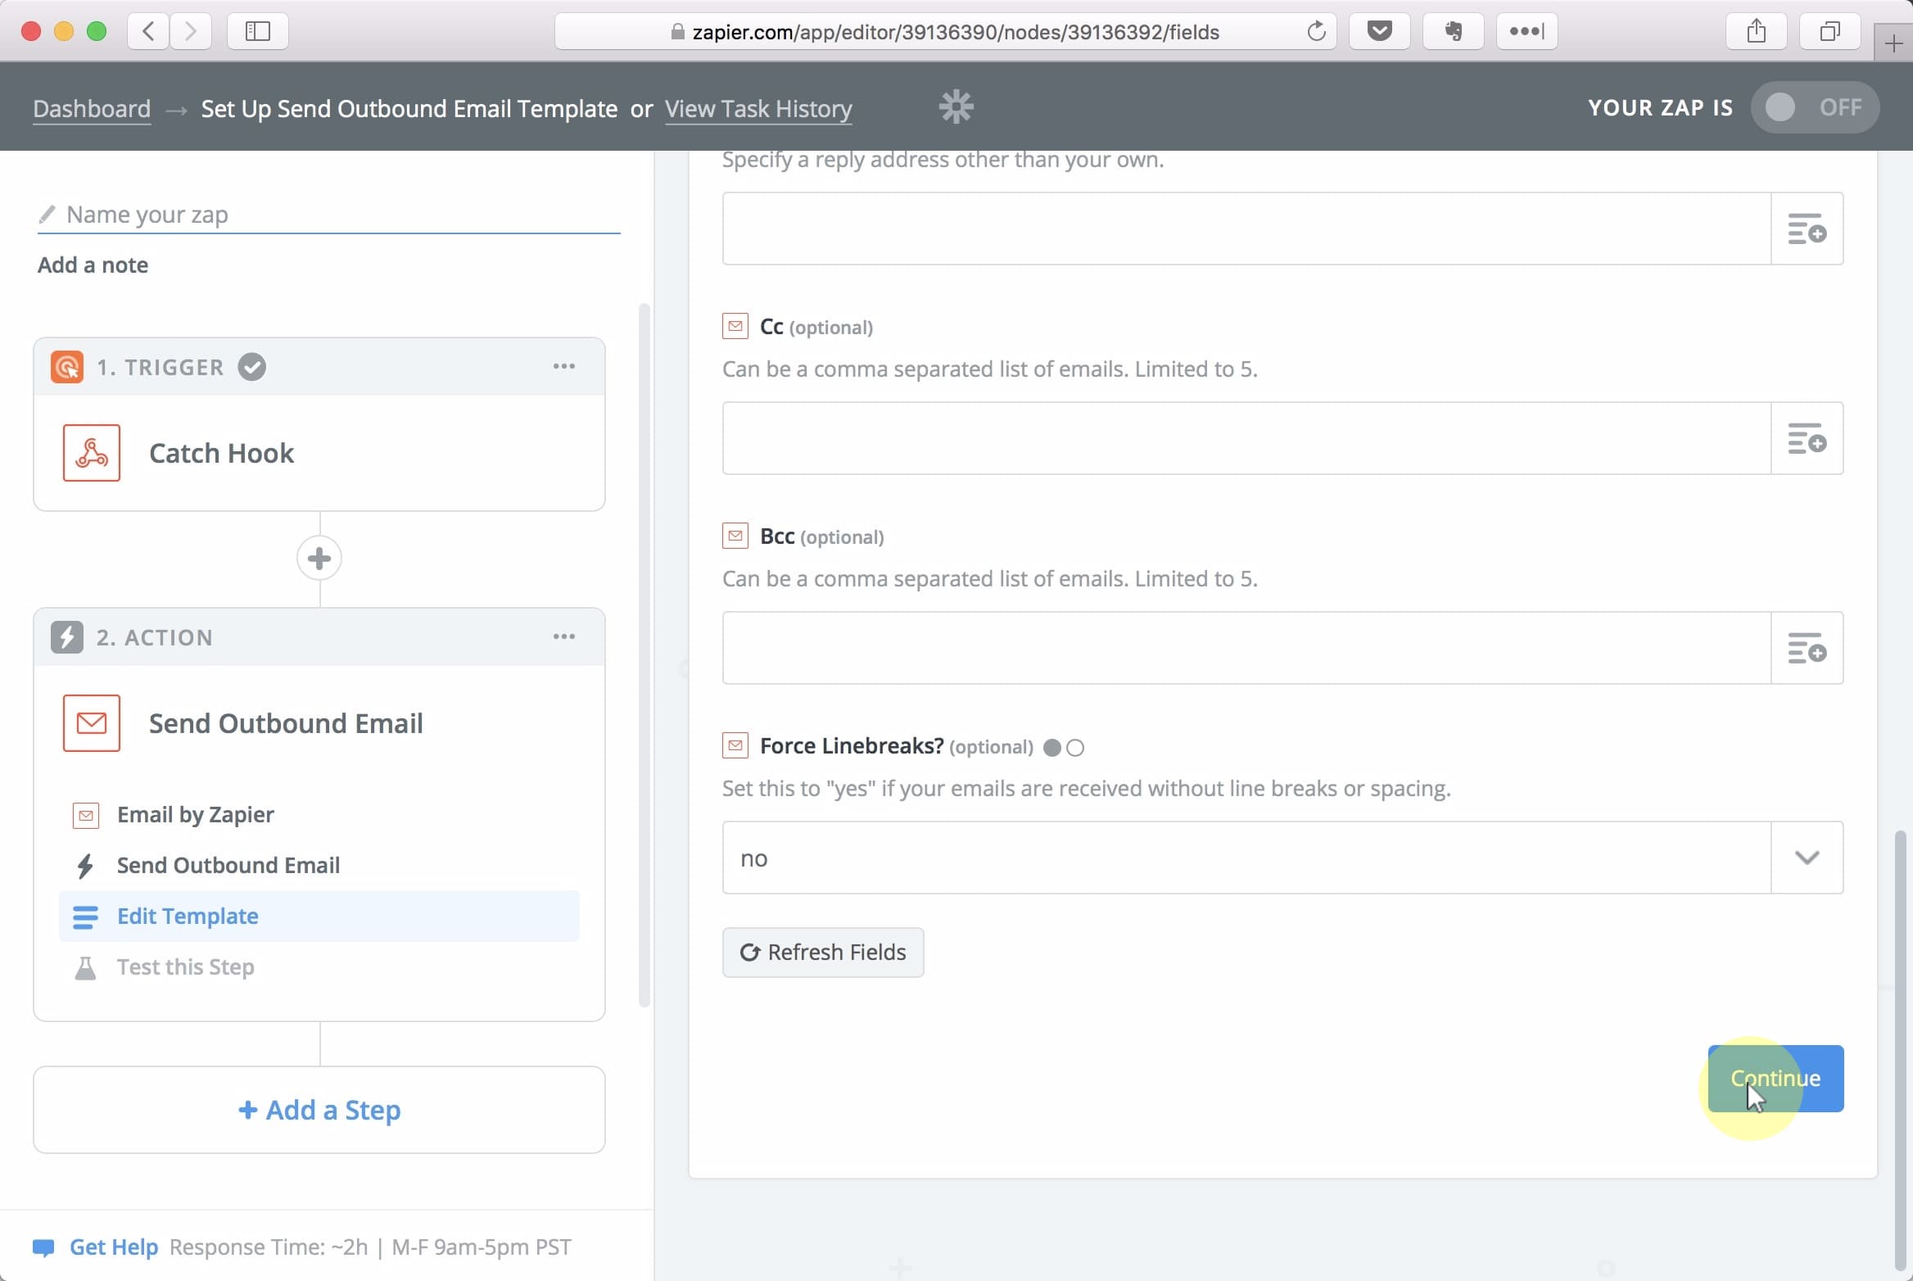Select the hollow Force Linebreaks mode radio
The width and height of the screenshot is (1913, 1281).
pyautogui.click(x=1075, y=748)
